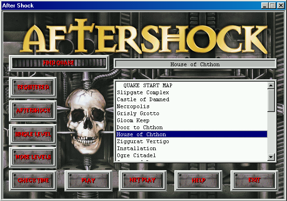
Task: Open the MORE LEVELS button
Action: pos(33,157)
